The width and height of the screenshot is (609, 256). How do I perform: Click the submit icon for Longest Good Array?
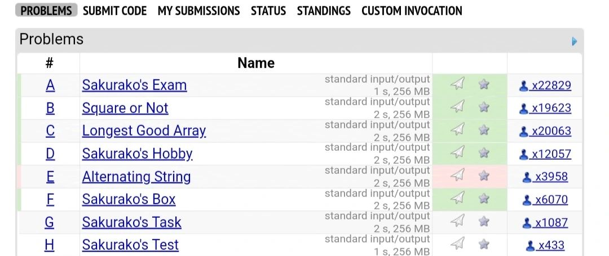pyautogui.click(x=457, y=129)
